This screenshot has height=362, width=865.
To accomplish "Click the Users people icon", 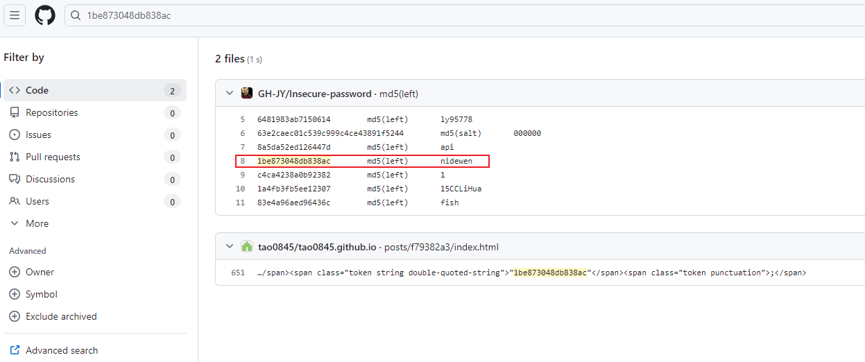I will 15,201.
